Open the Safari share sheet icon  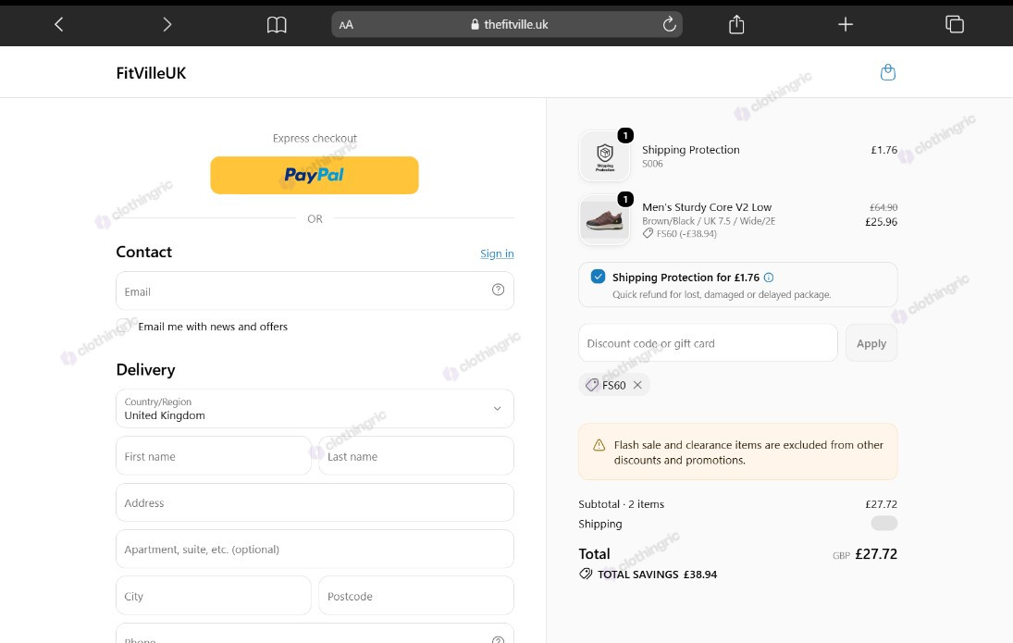[x=736, y=25]
